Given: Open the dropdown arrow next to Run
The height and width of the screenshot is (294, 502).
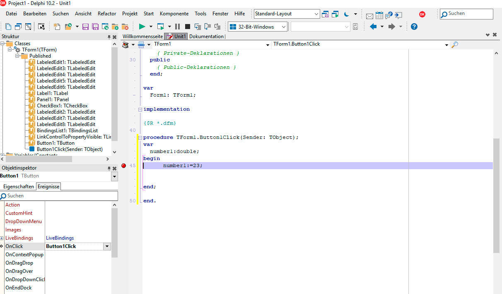Looking at the screenshot, I should click(x=151, y=27).
